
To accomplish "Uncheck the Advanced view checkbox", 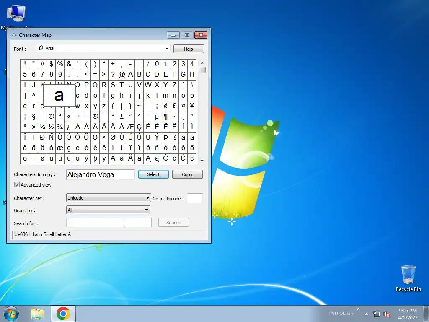I will tap(17, 185).
